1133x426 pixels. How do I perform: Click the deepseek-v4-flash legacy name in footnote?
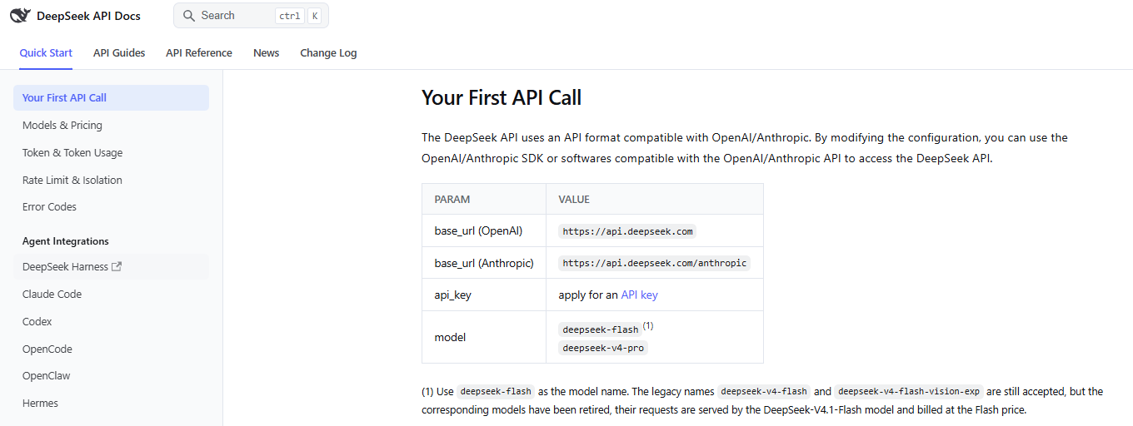click(x=764, y=391)
